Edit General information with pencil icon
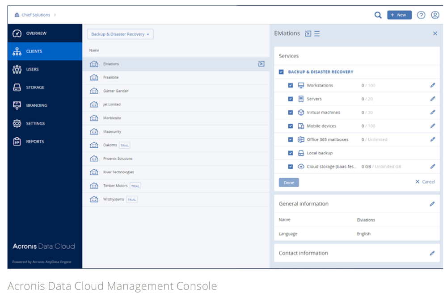This screenshot has width=447, height=297. pos(432,204)
